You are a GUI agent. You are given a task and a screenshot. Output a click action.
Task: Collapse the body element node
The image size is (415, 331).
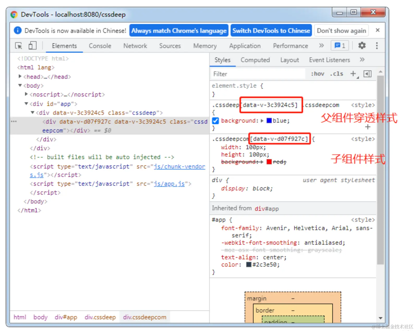point(20,85)
